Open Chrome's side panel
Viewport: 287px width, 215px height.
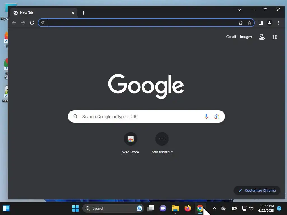click(260, 23)
